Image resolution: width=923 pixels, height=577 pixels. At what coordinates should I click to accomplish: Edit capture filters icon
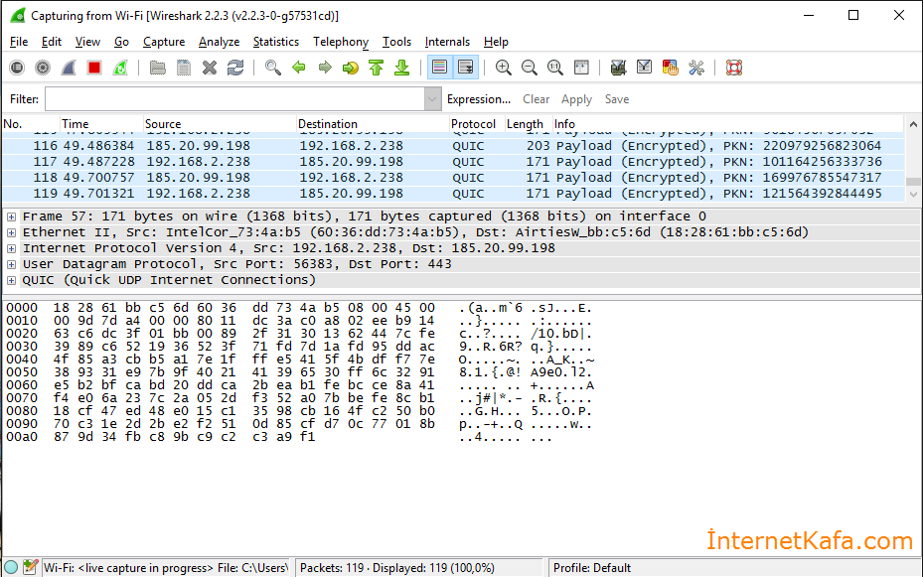click(x=618, y=68)
